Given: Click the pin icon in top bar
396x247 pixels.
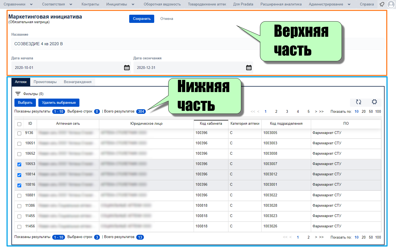Looking at the screenshot, I should pyautogui.click(x=382, y=4).
